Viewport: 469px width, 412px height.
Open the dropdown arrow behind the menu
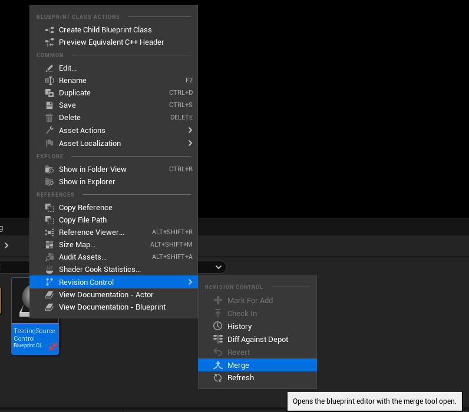click(x=219, y=267)
